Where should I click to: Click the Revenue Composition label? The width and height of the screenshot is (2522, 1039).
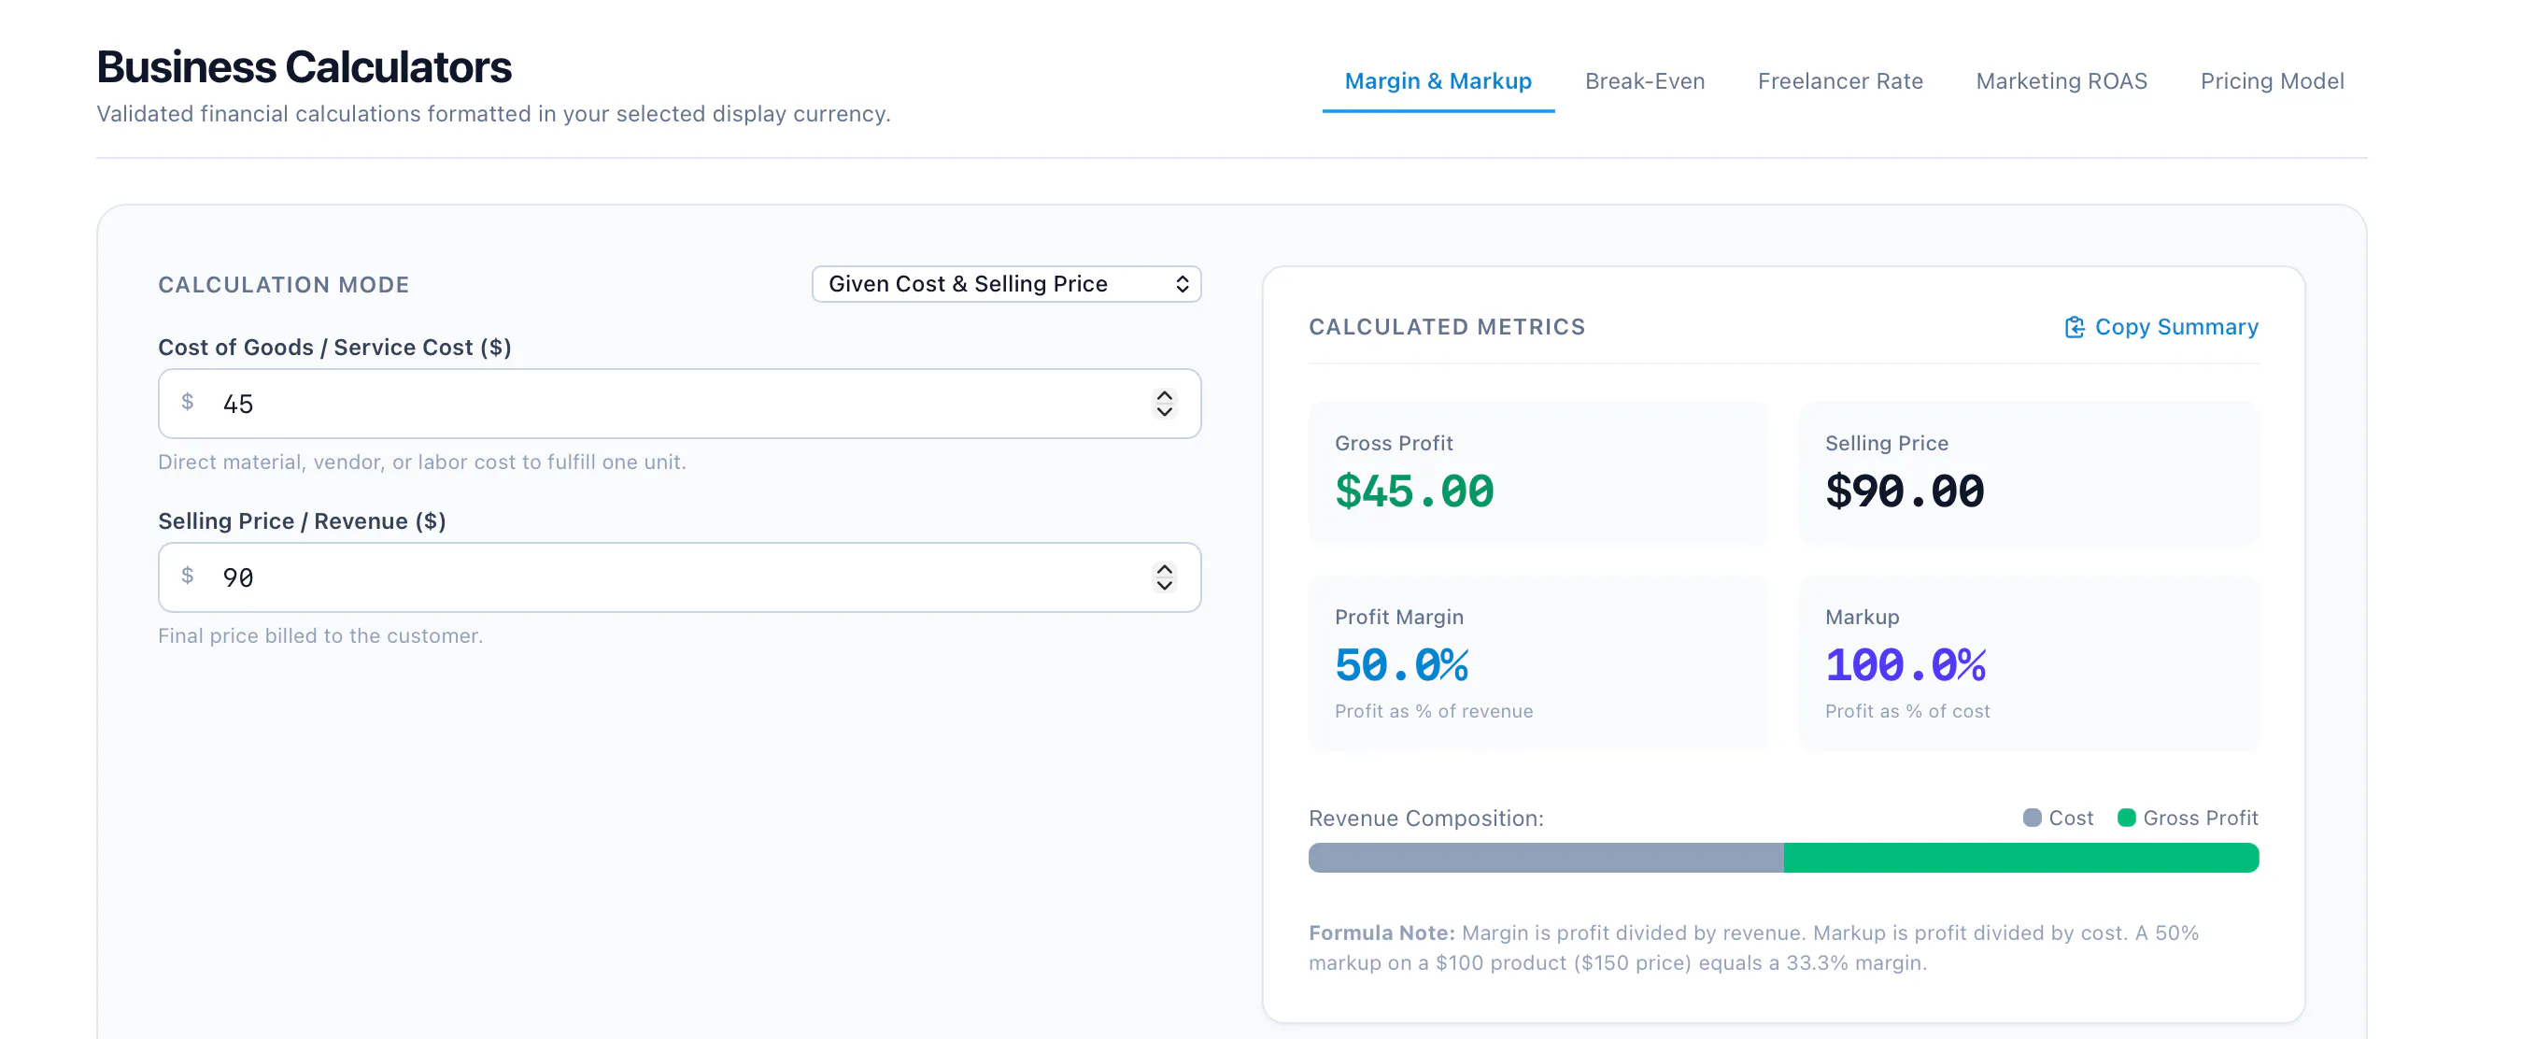(x=1425, y=818)
